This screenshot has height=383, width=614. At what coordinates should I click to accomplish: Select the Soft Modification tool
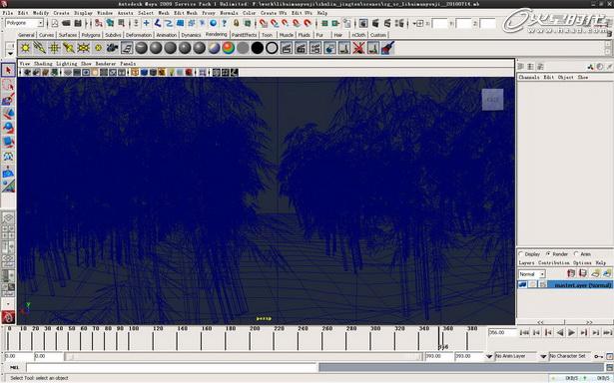coord(8,172)
